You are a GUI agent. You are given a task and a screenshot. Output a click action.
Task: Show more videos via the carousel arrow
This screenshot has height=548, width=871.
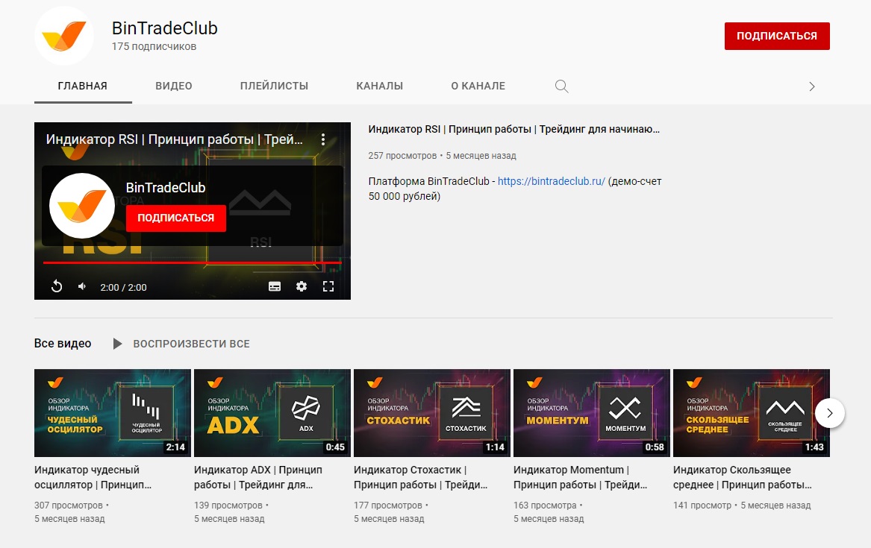tap(830, 412)
